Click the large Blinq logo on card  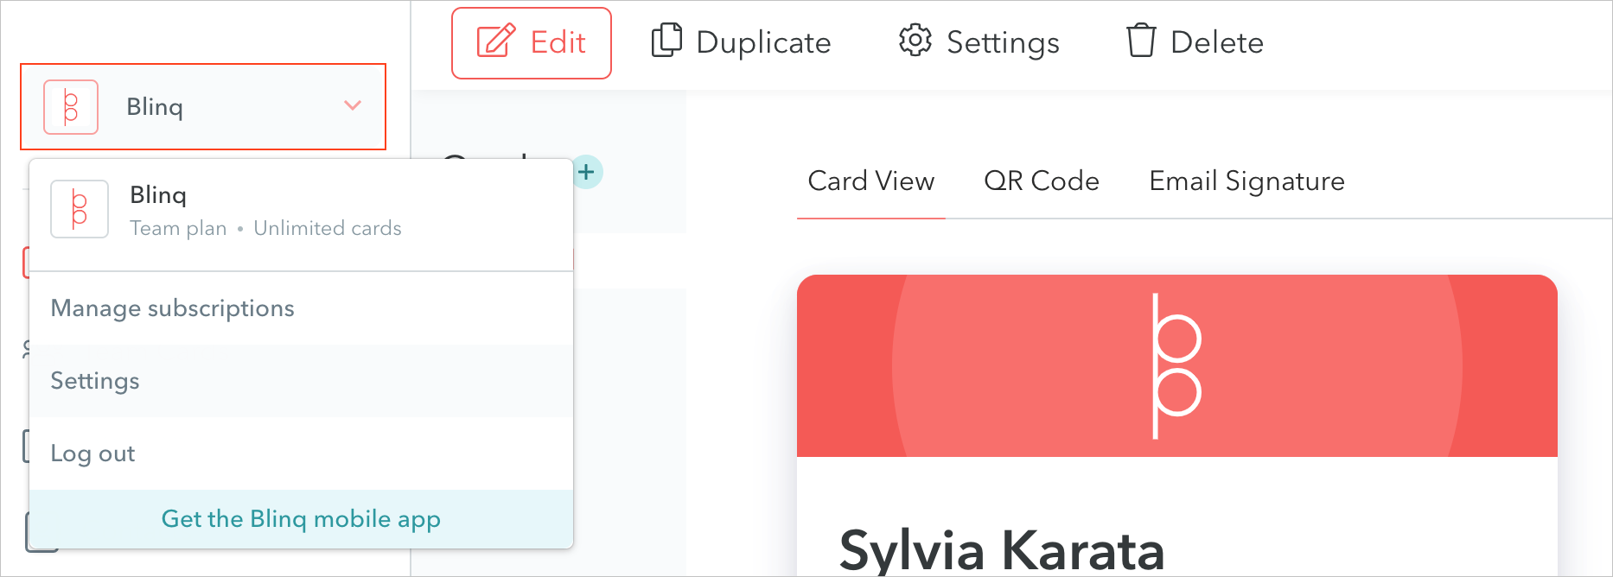[x=1176, y=366]
